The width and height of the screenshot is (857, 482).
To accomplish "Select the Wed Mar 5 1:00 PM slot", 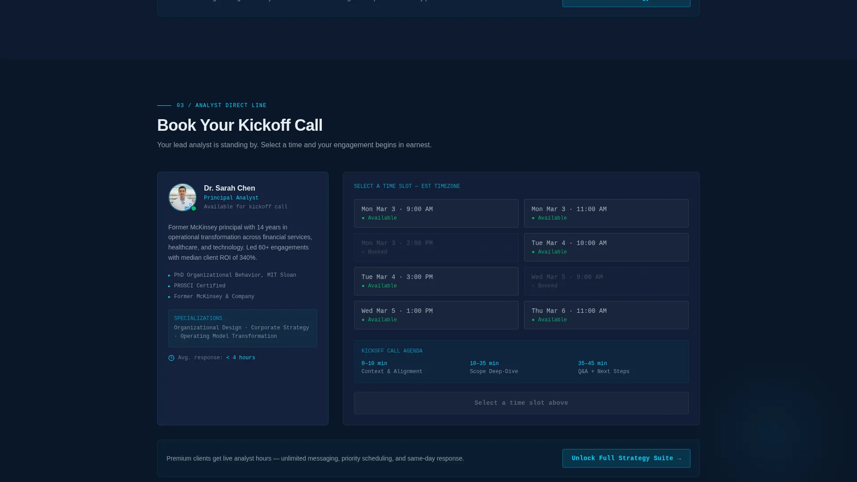I will [x=436, y=315].
